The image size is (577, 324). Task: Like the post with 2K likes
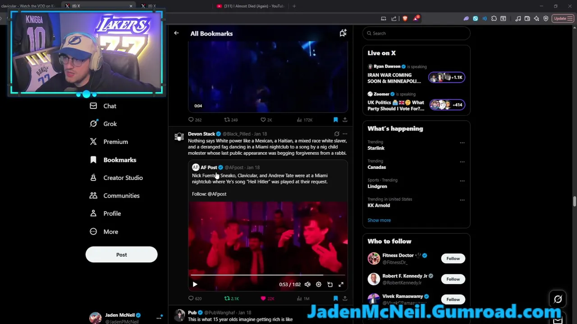click(x=266, y=120)
